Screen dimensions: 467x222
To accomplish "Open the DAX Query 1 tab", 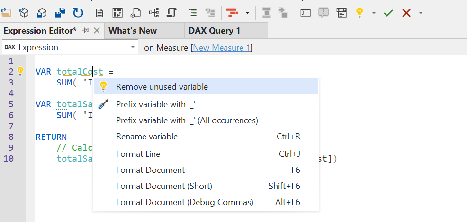I will pyautogui.click(x=214, y=31).
